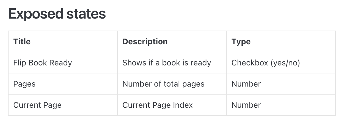
Task: Select the "Current Page Index" description cell
Action: click(157, 105)
